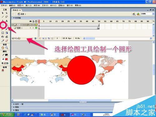Screen dimensions: 156x117
Task: Expand the Actions panel
Action: click(x=14, y=104)
